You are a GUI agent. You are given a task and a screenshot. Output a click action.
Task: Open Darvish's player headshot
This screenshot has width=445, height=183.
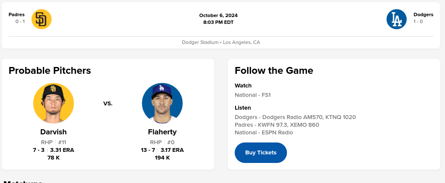(54, 103)
